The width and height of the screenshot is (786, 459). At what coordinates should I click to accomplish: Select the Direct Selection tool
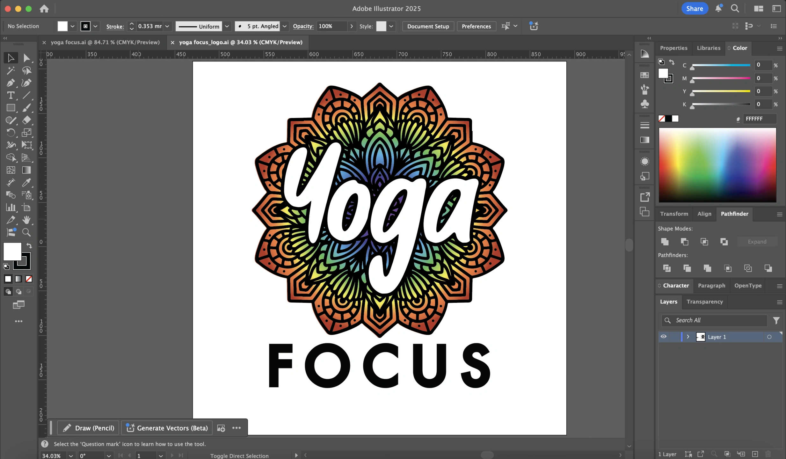point(26,58)
